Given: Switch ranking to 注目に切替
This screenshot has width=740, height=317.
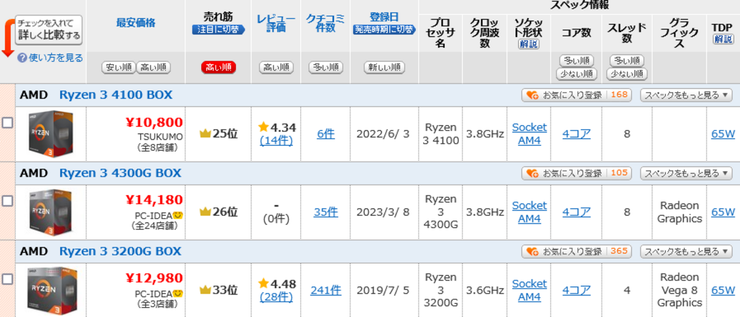Looking at the screenshot, I should pyautogui.click(x=218, y=30).
